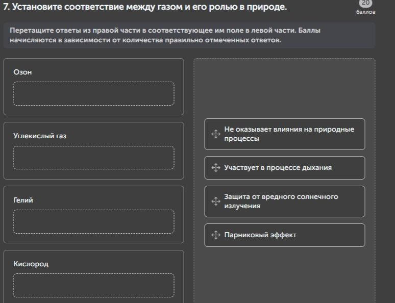The width and height of the screenshot is (395, 303).
Task: Select the 'Защита от вредного солнечного излучения' card
Action: tap(285, 201)
